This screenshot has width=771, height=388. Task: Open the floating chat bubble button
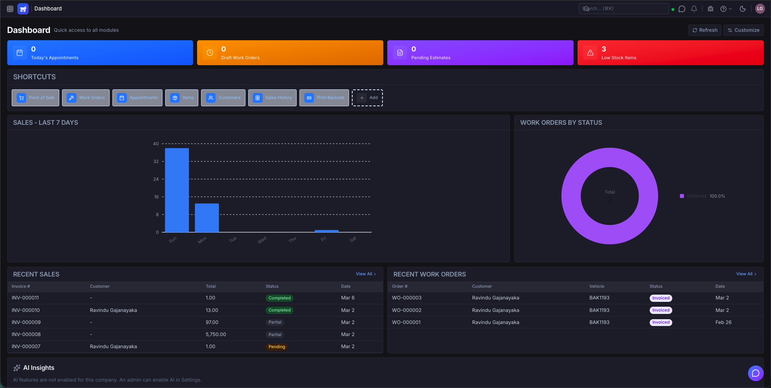(756, 373)
